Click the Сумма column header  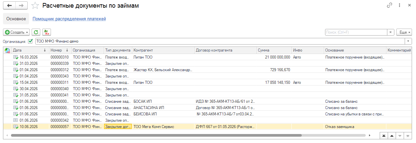pyautogui.click(x=274, y=50)
